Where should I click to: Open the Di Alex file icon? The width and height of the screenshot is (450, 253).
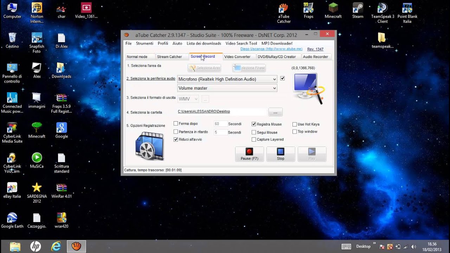tap(62, 40)
